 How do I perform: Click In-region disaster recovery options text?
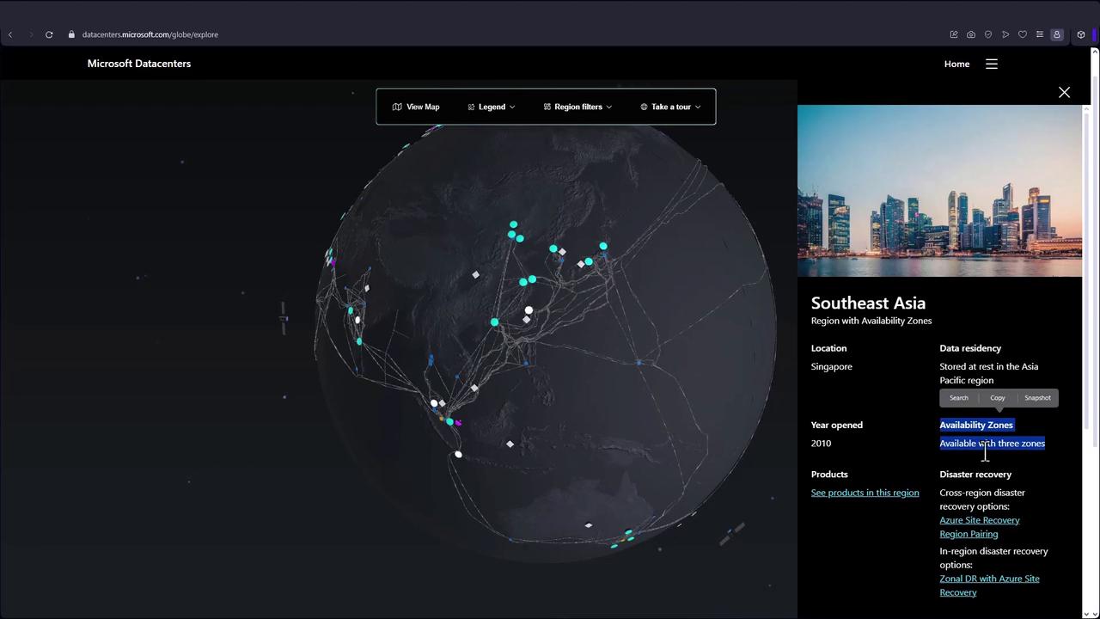(x=993, y=558)
